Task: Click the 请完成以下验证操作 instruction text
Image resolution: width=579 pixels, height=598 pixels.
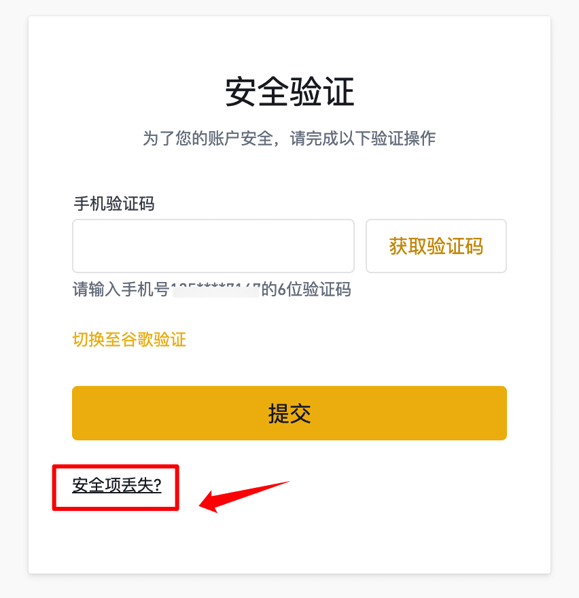Action: click(x=363, y=138)
